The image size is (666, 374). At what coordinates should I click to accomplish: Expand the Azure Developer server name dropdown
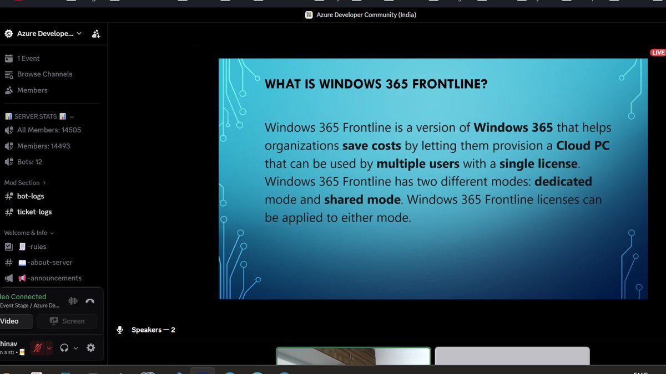79,33
